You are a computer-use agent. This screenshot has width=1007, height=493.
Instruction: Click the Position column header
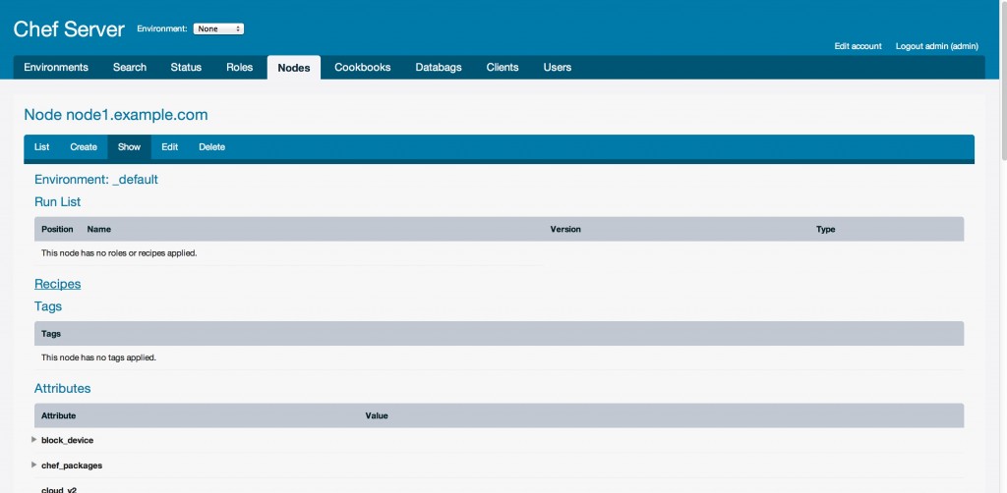tap(57, 229)
